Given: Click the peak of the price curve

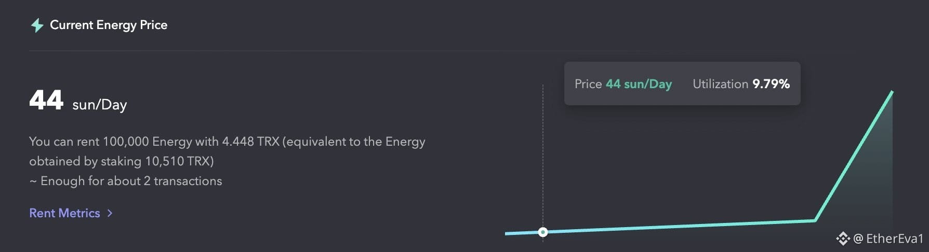Looking at the screenshot, I should [x=892, y=92].
